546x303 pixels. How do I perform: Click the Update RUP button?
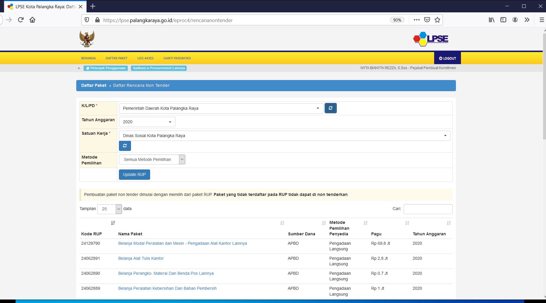coord(134,174)
